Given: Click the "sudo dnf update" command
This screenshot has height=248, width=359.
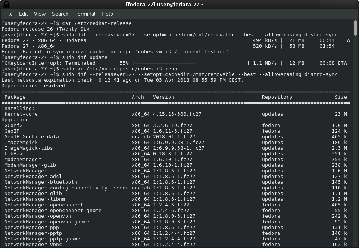Looking at the screenshot, I should [85, 57].
